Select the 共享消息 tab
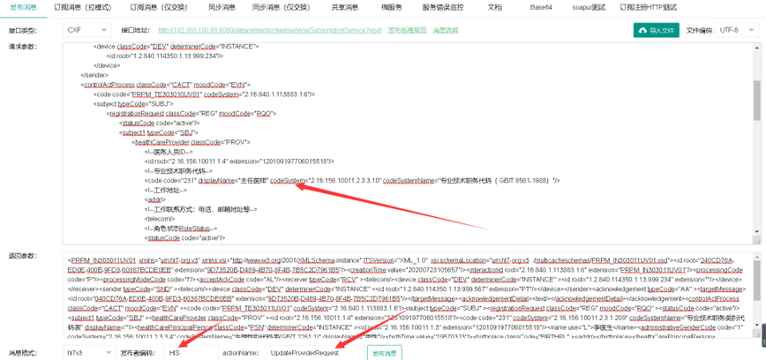This screenshot has height=360, width=766. pyautogui.click(x=345, y=8)
